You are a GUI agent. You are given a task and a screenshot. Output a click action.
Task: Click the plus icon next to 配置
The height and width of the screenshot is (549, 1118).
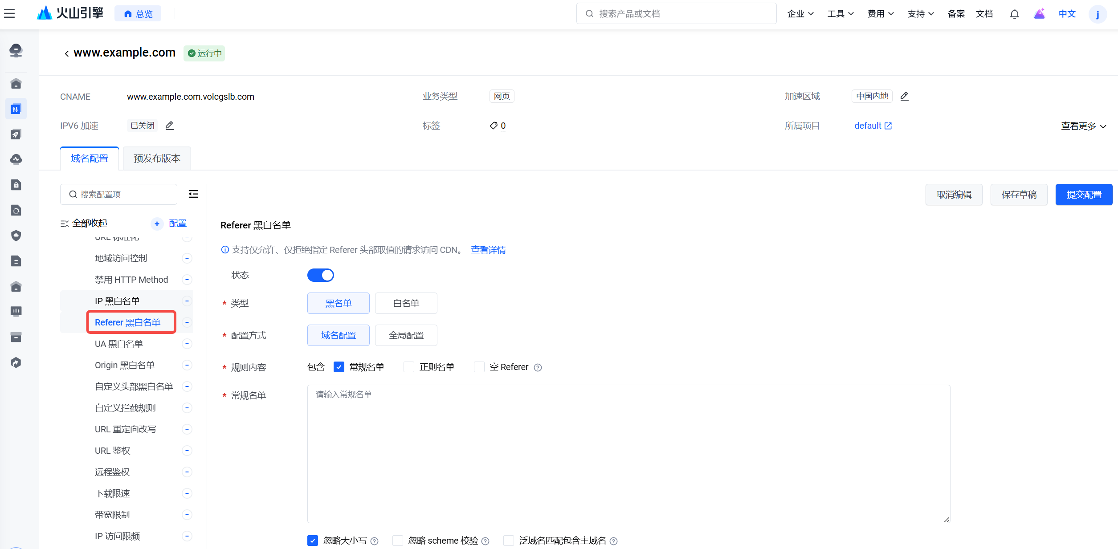click(x=157, y=224)
